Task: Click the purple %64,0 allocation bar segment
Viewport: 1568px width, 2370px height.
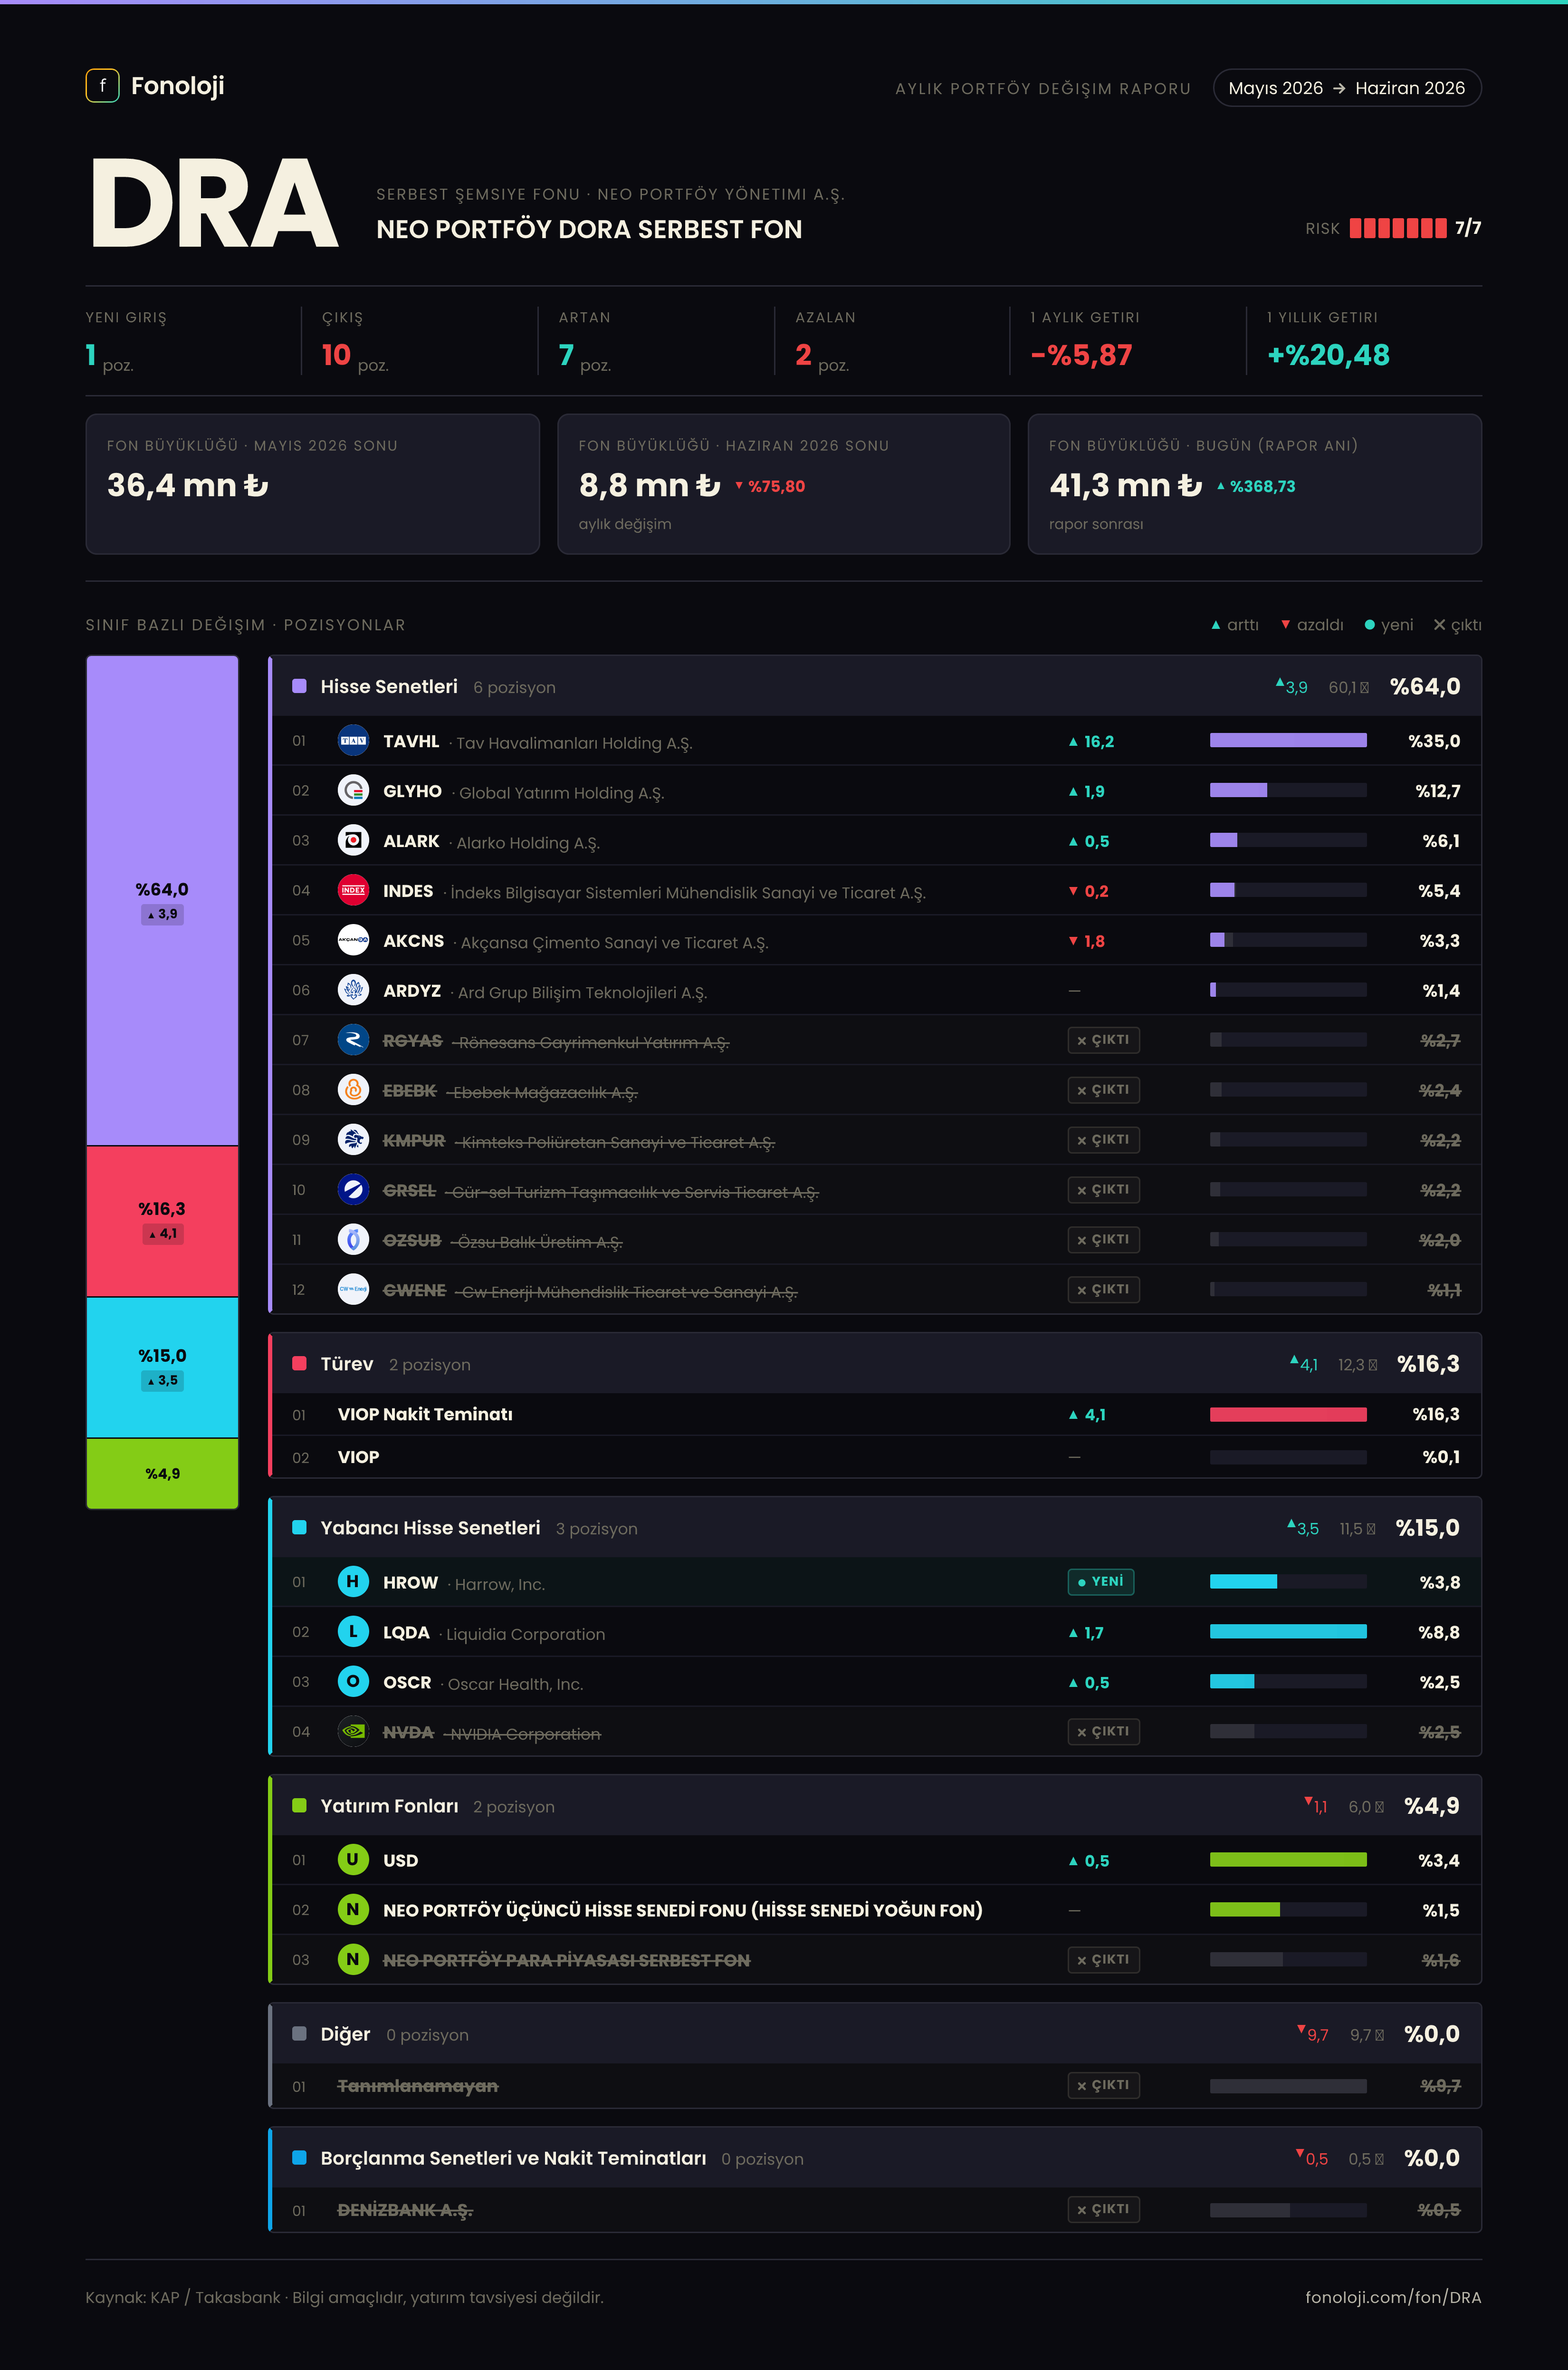Action: tap(162, 900)
